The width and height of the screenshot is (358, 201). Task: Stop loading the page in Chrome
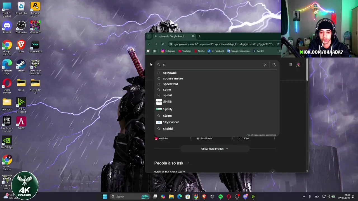click(x=163, y=44)
